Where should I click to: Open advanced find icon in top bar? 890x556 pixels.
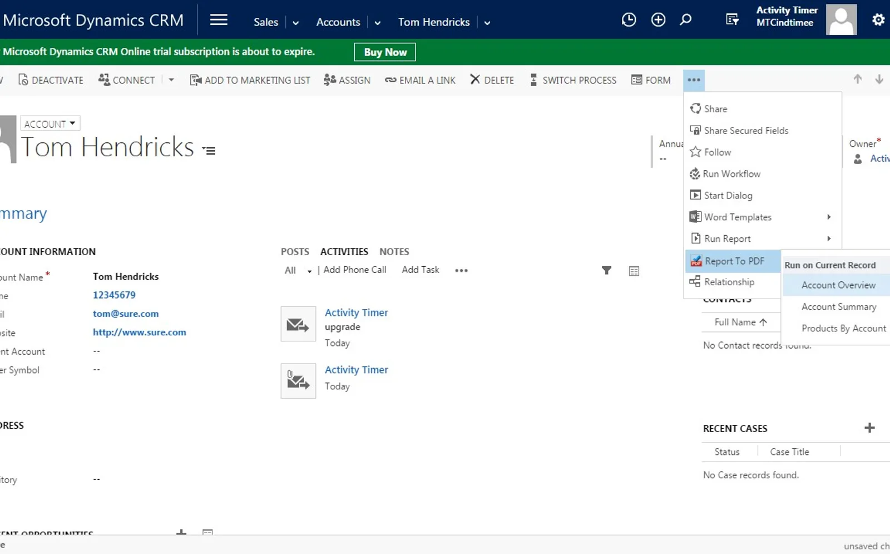point(733,20)
